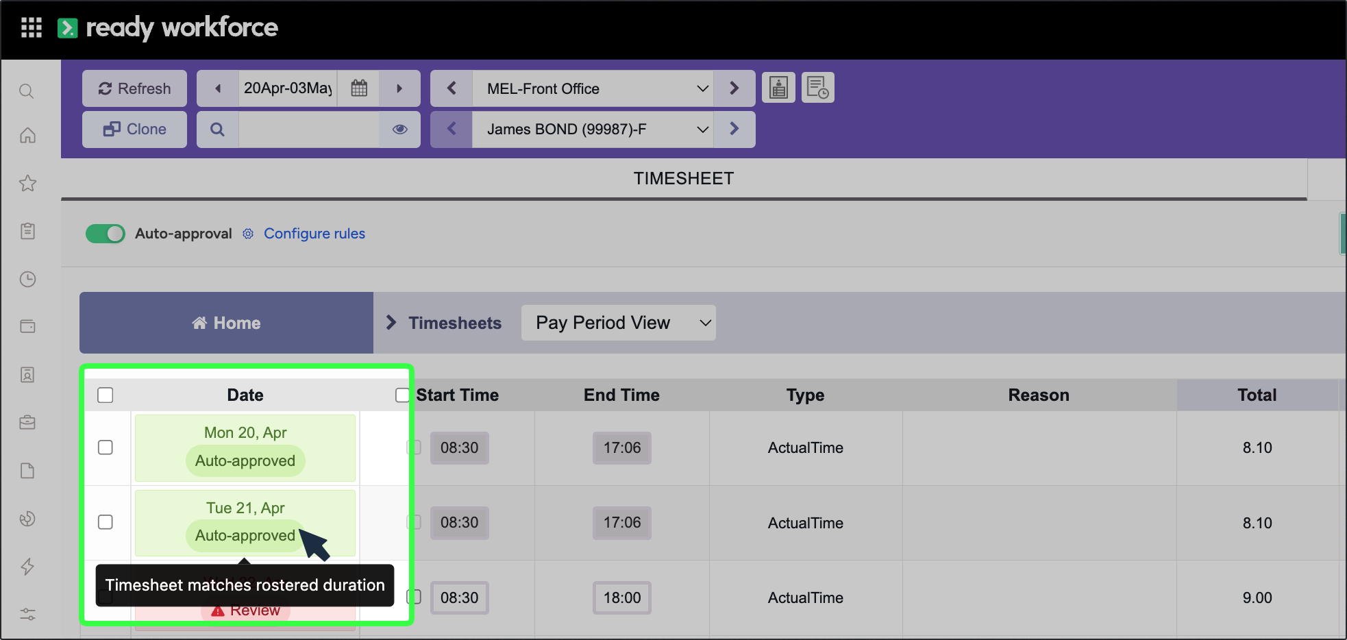The image size is (1347, 640).
Task: Open the app launcher grid icon
Action: point(32,27)
